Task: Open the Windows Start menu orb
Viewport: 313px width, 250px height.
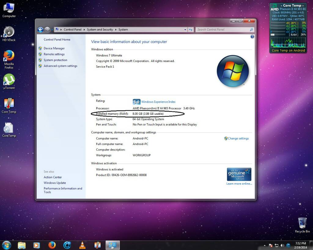Action: tap(6, 245)
